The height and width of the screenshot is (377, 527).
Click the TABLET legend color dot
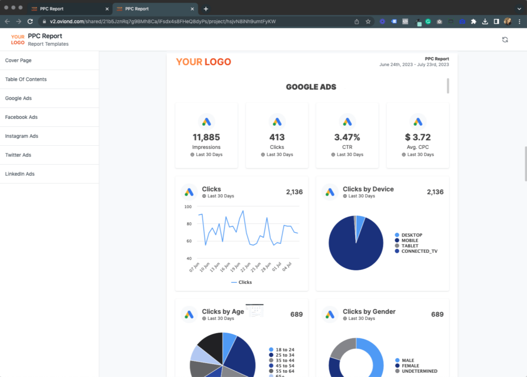397,246
